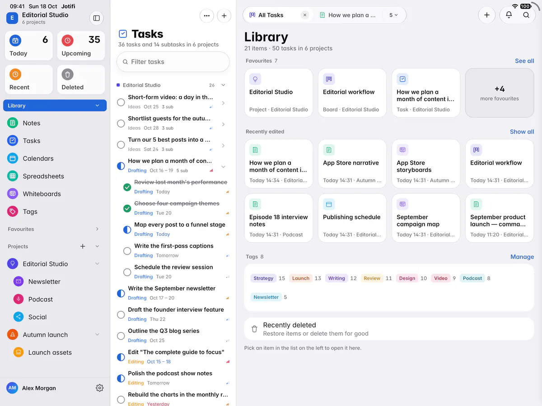
Task: Check off Write the first-pass captions
Action: click(127, 251)
